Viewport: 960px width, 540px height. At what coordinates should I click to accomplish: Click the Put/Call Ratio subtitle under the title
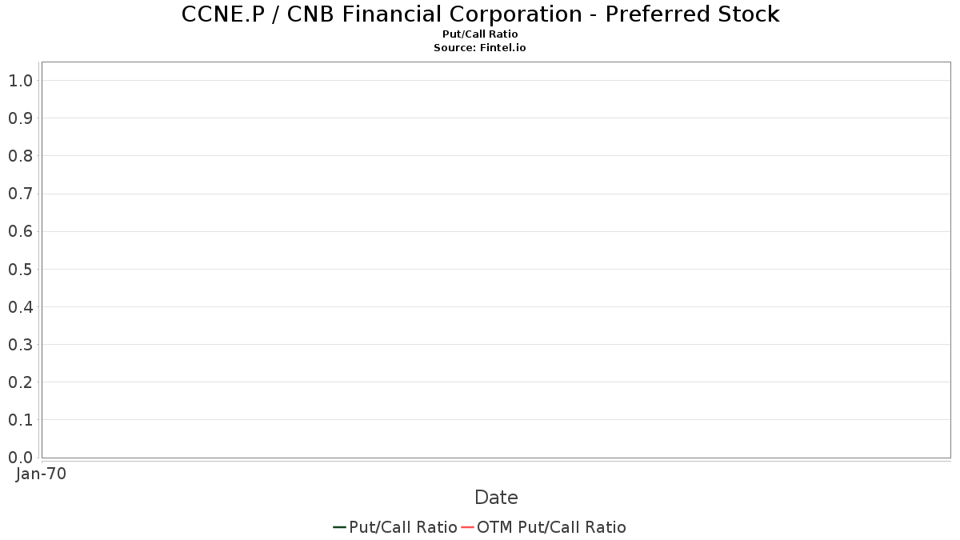pos(480,34)
